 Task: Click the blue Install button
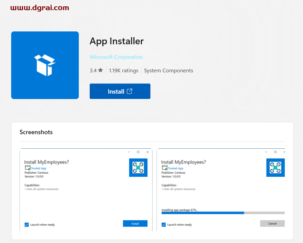(x=120, y=91)
